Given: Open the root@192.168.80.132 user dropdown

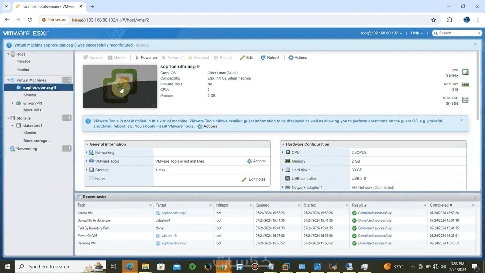Looking at the screenshot, I should point(381,33).
